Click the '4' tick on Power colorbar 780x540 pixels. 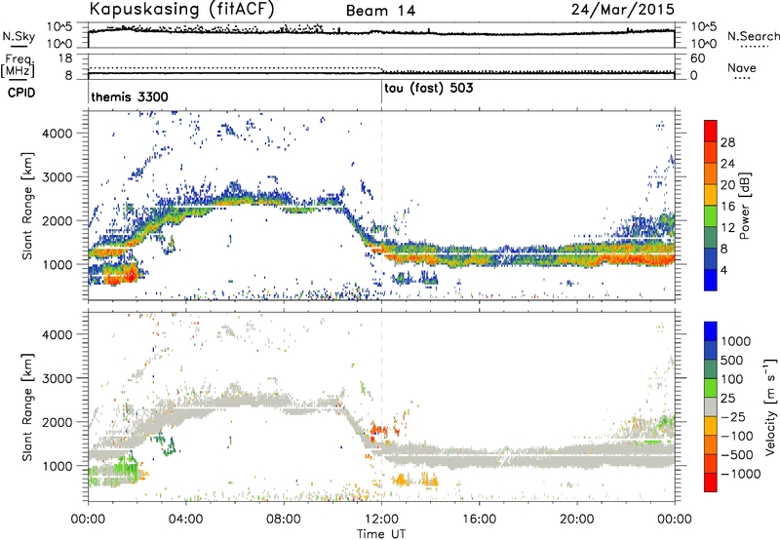coord(724,270)
